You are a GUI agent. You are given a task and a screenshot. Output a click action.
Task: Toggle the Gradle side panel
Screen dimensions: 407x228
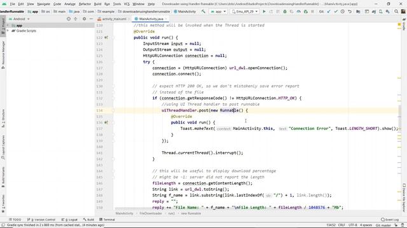pyautogui.click(x=404, y=24)
